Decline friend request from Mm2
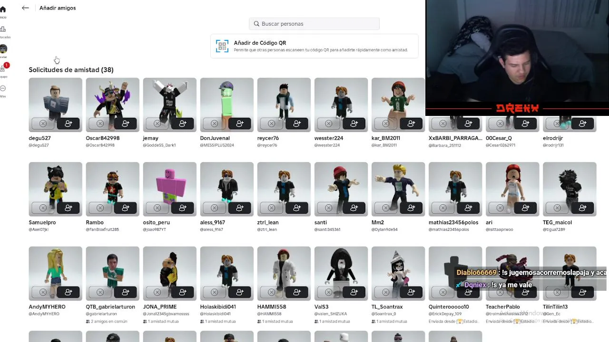This screenshot has width=609, height=342. click(x=385, y=208)
